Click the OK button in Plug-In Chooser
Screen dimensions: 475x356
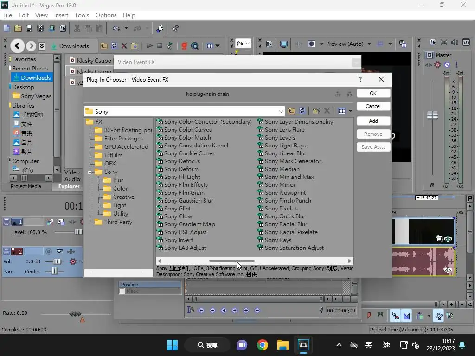click(373, 93)
